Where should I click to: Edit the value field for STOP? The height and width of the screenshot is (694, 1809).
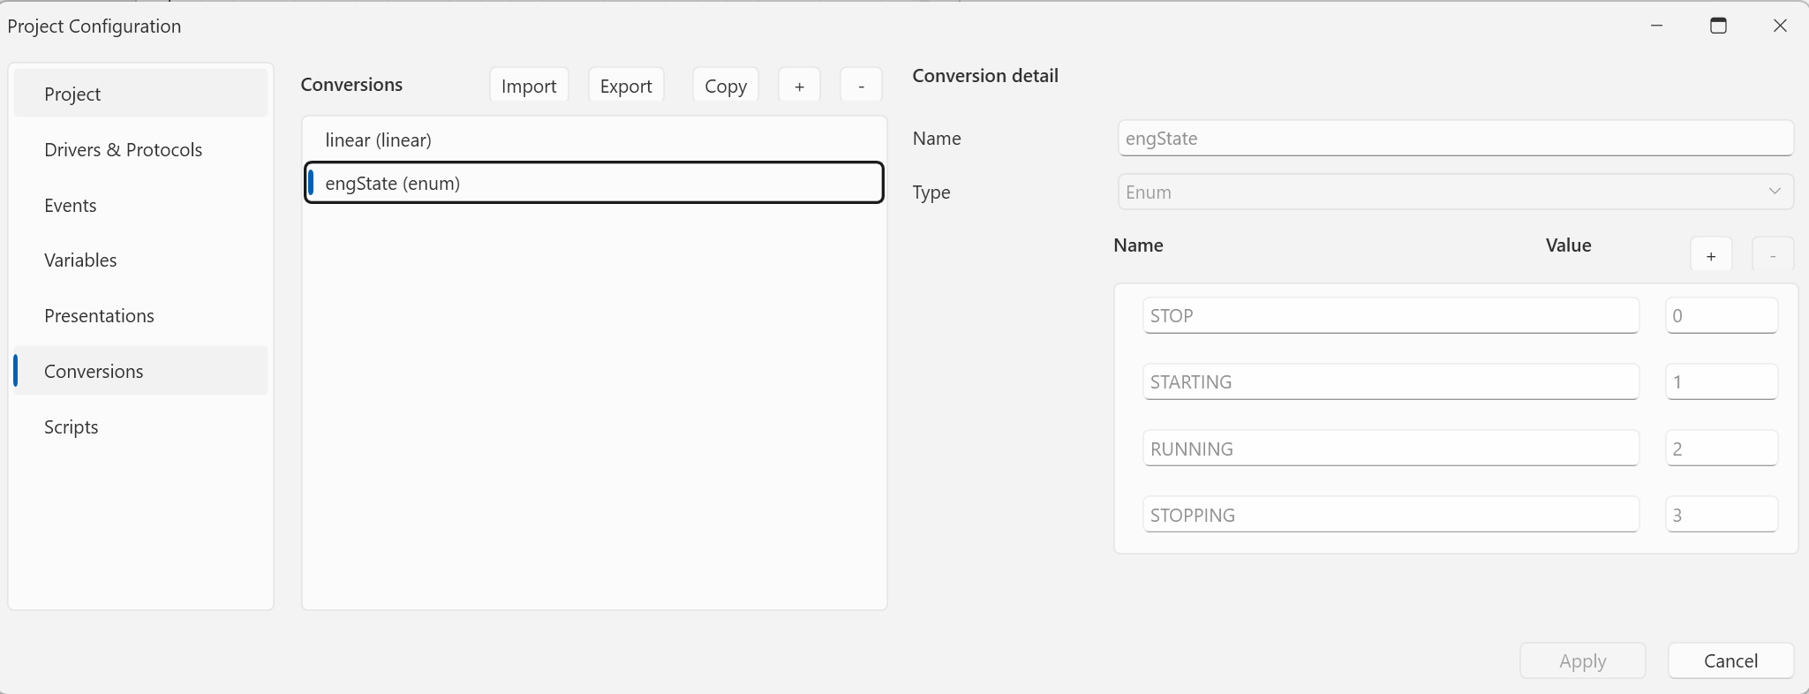pyautogui.click(x=1722, y=315)
